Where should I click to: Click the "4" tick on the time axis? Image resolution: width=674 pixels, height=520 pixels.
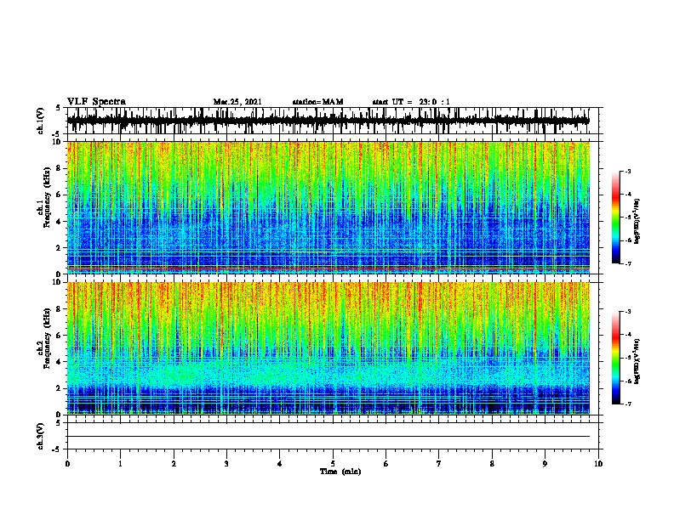click(x=280, y=464)
